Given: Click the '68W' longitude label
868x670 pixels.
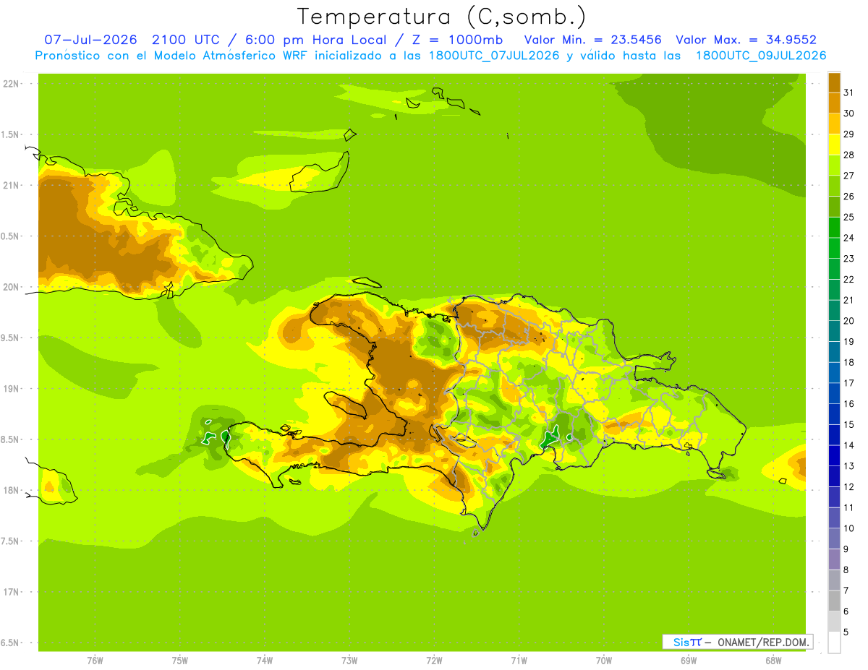Looking at the screenshot, I should 773,661.
